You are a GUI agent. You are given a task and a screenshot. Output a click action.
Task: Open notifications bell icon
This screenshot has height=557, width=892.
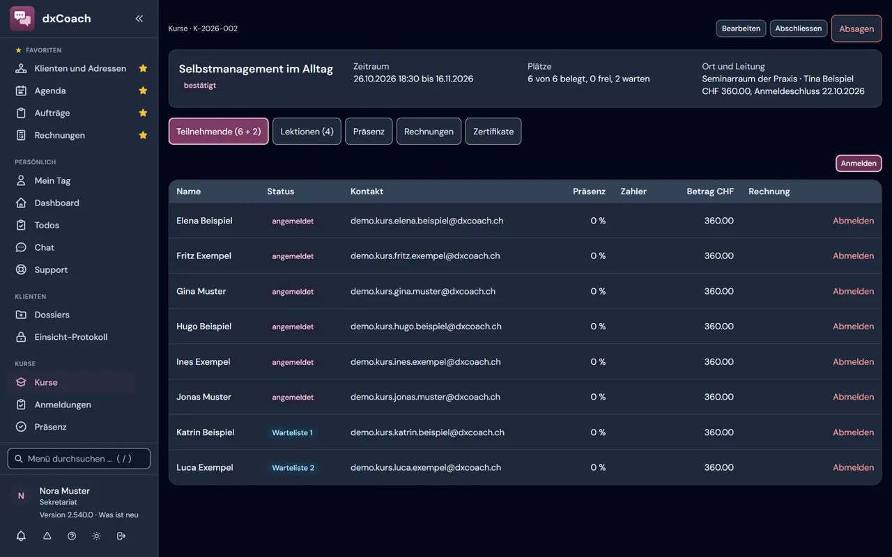coord(21,536)
